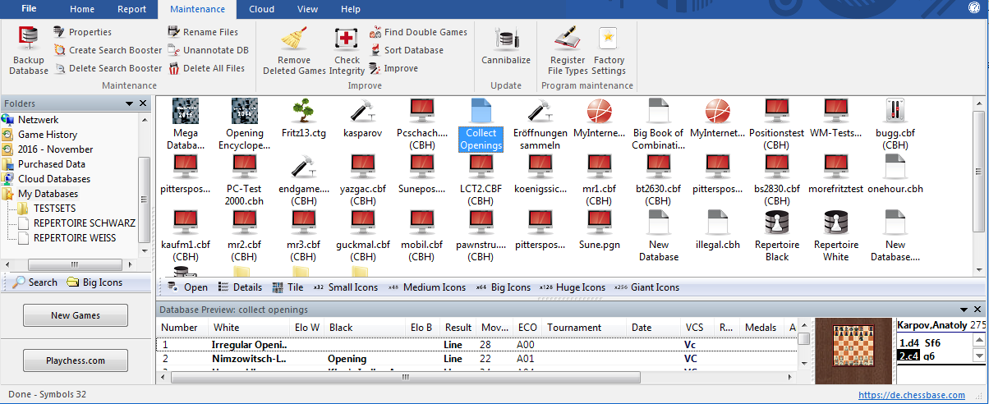Open the Database Preview panel dropdown arrow
Viewport: 989px width, 404px height.
pos(964,309)
